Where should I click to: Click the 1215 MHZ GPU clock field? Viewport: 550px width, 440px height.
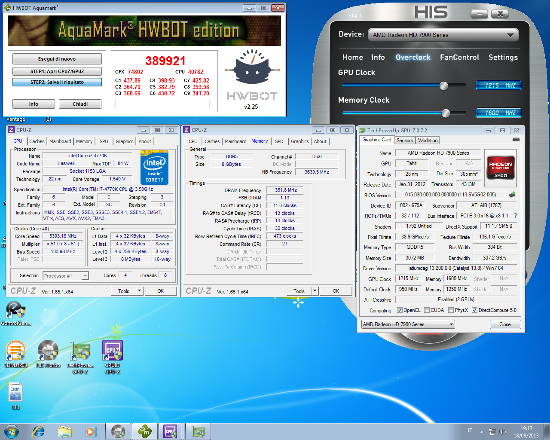[498, 86]
